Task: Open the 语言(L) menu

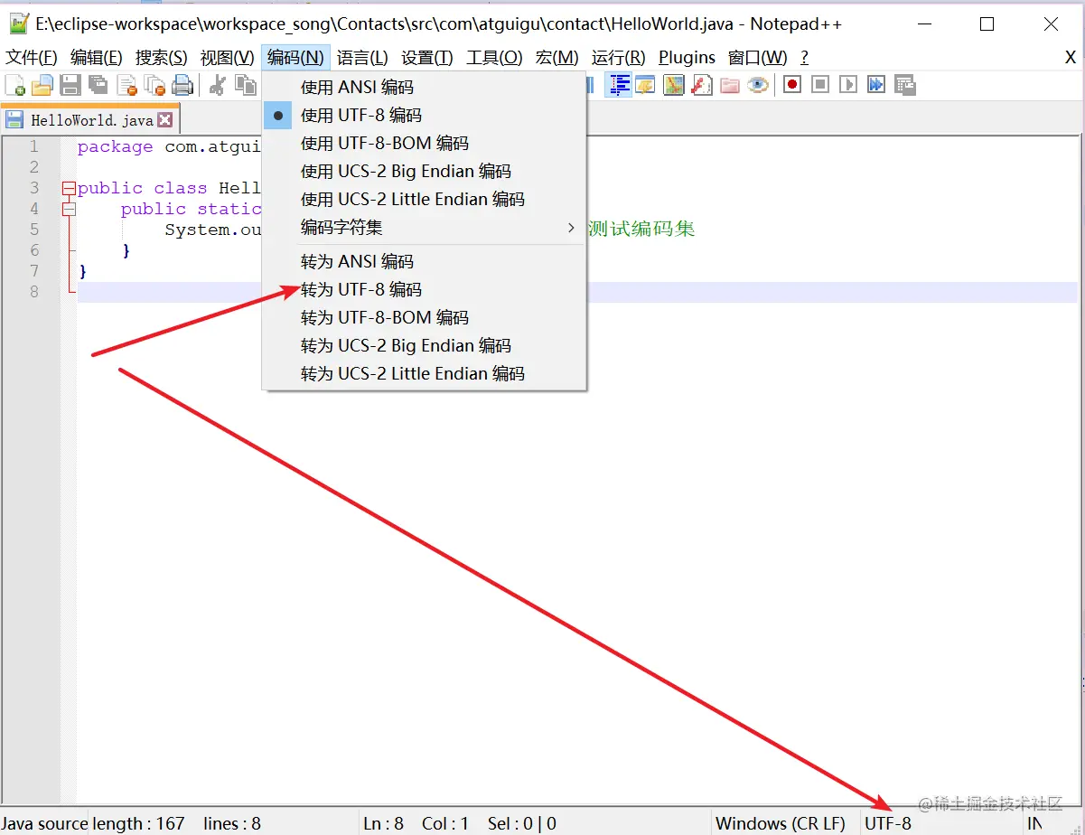Action: point(362,58)
